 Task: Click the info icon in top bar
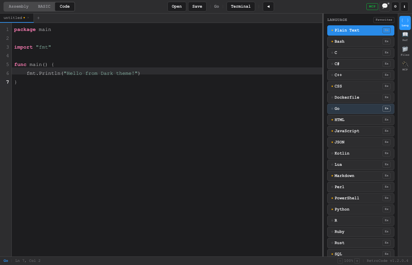click(x=404, y=6)
